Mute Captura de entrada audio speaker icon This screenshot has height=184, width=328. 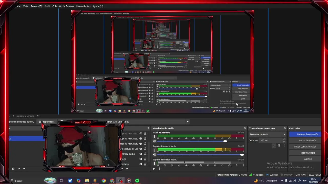point(155,155)
